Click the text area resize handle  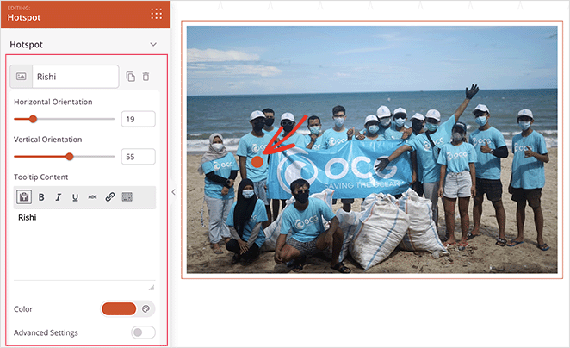(152, 288)
